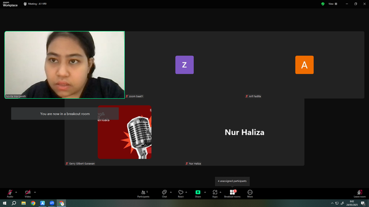Expand apps options arrow
Viewport: 369px width, 207px height.
tap(220, 192)
